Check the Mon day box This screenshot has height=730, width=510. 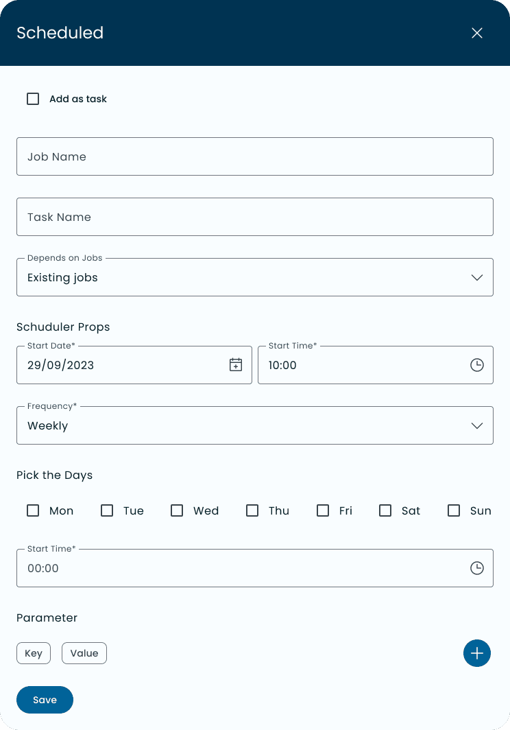click(x=33, y=510)
